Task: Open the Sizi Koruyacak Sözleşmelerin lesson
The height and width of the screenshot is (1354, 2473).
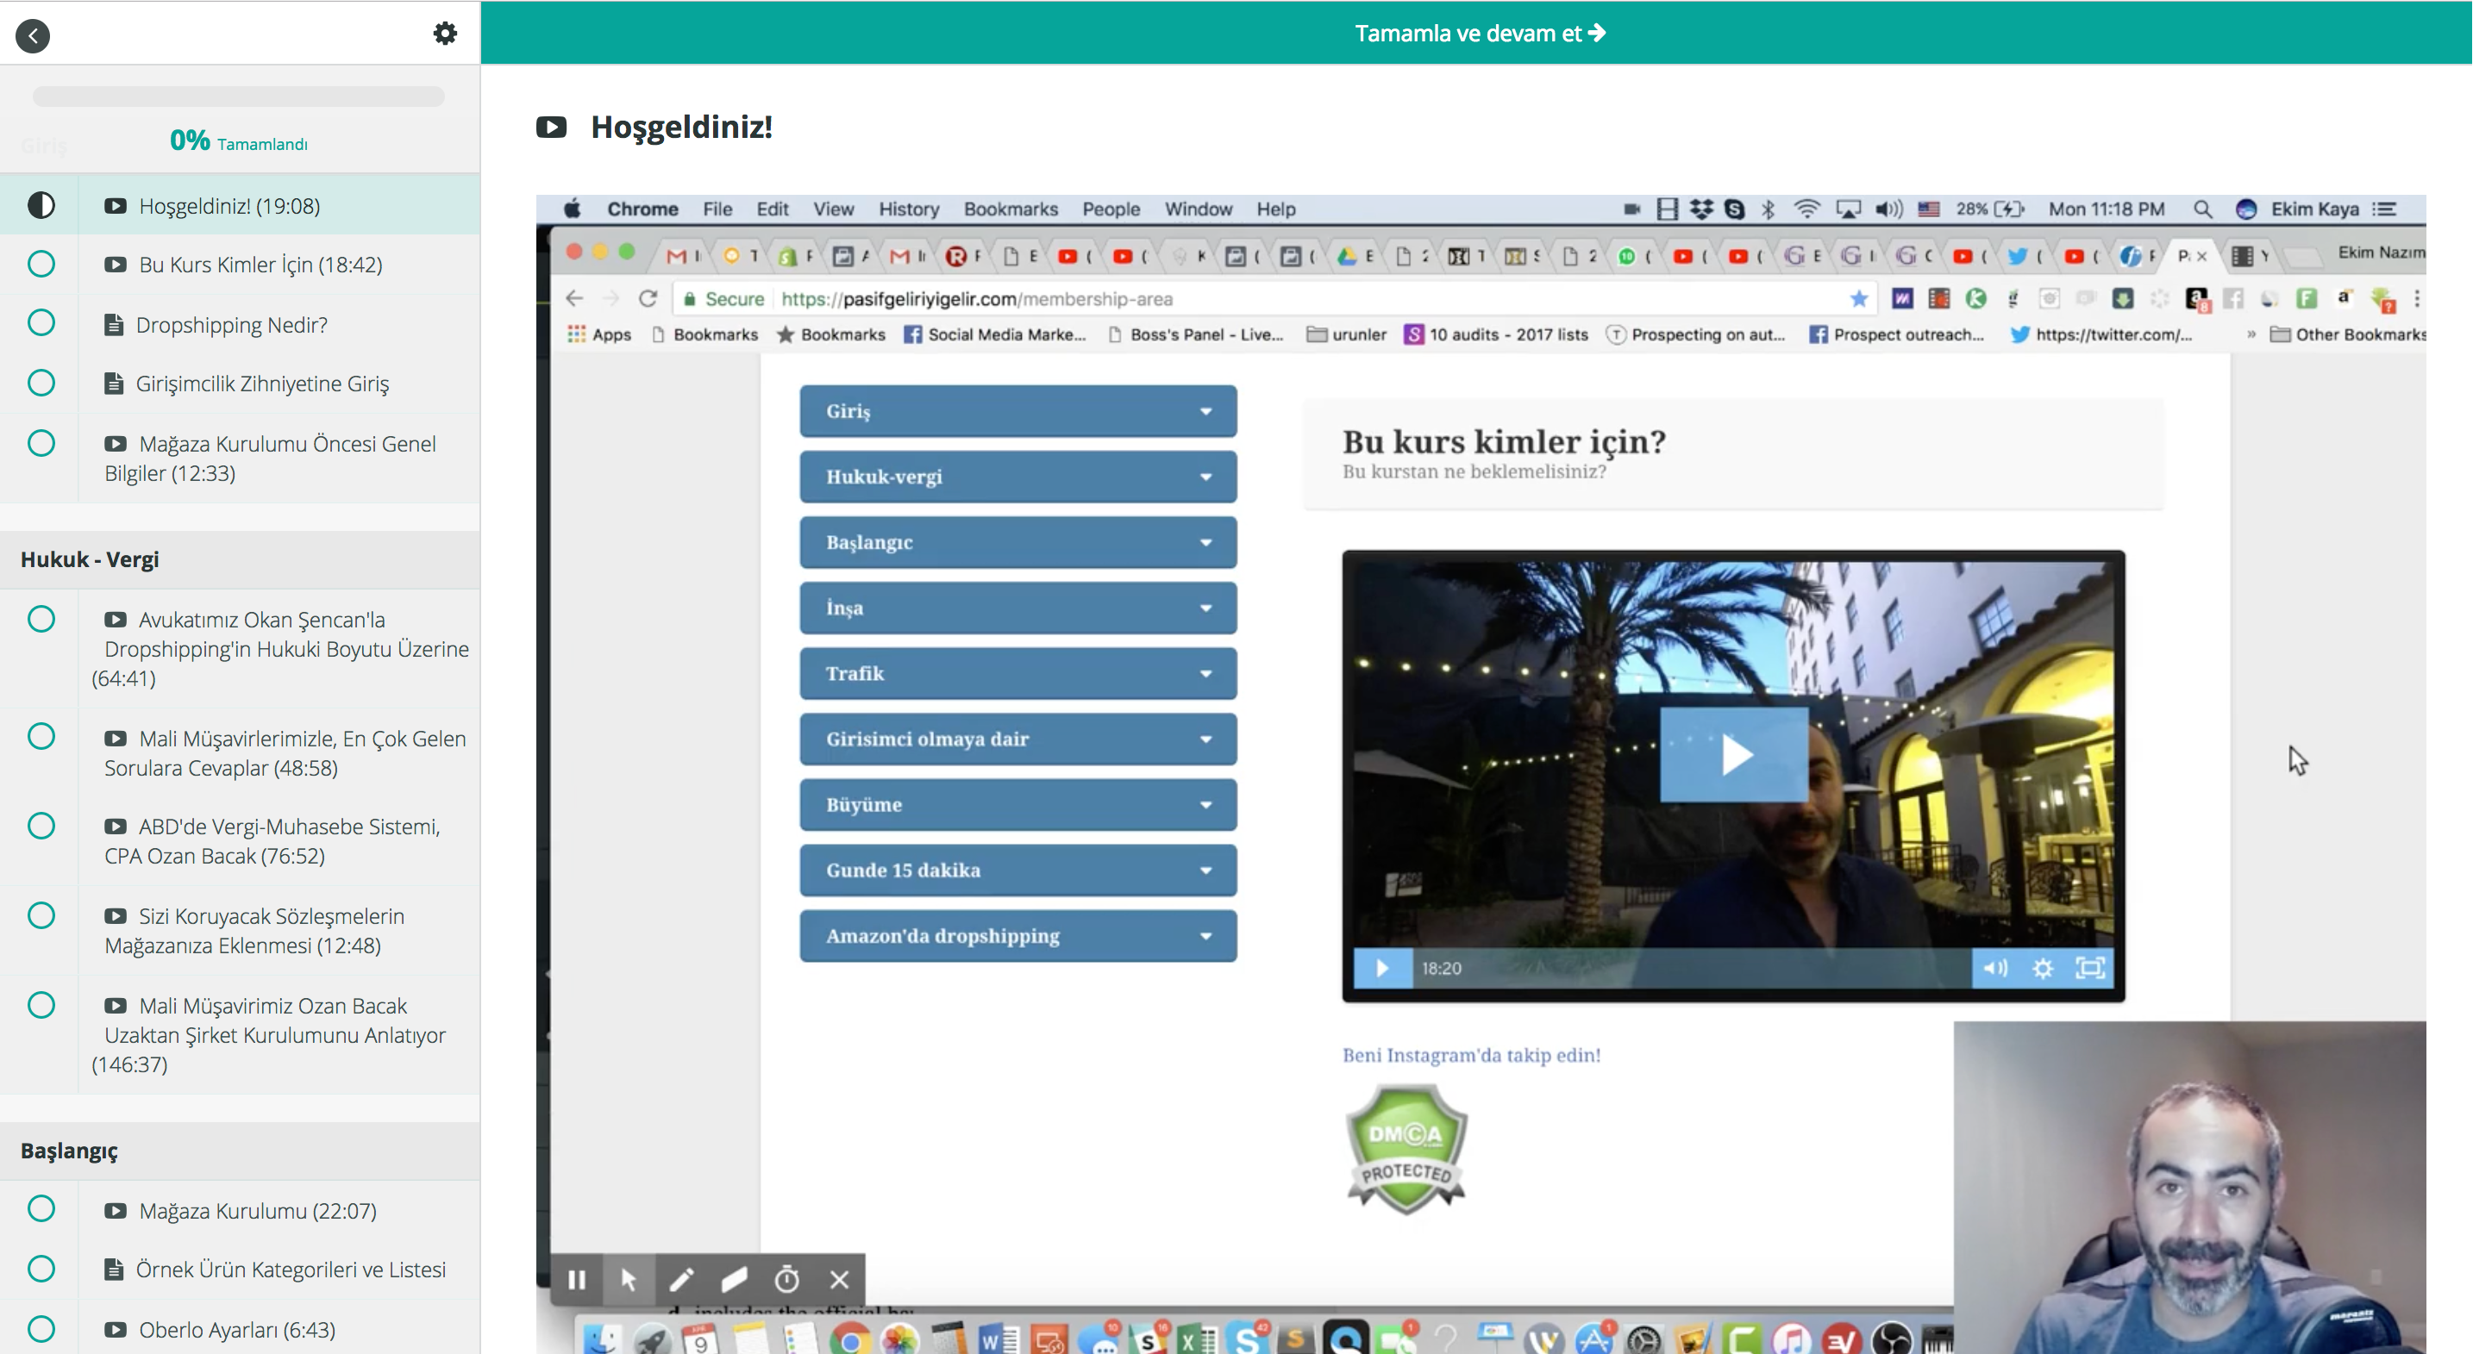Action: coord(254,930)
